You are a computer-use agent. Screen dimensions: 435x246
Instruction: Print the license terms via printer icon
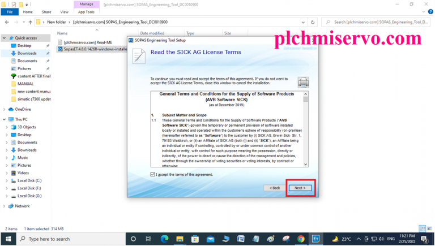[x=303, y=82]
